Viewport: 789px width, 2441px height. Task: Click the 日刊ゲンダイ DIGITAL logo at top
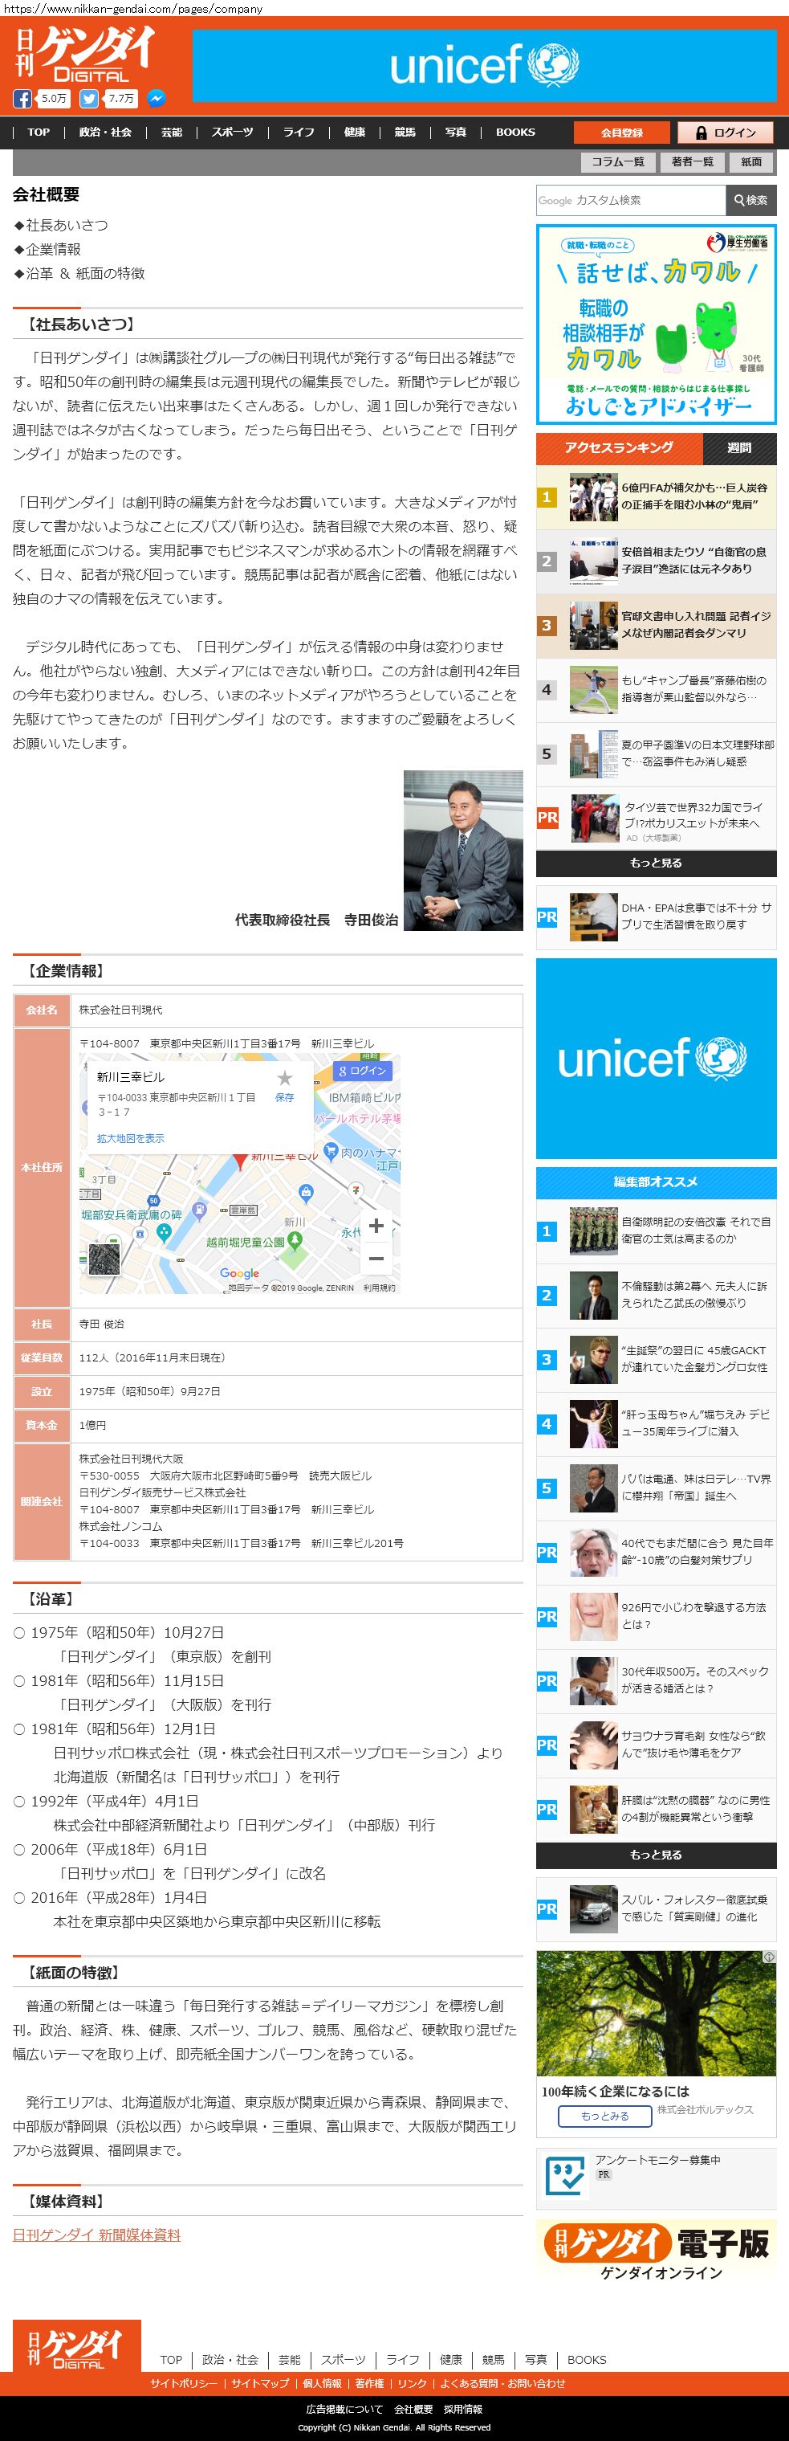coord(85,55)
